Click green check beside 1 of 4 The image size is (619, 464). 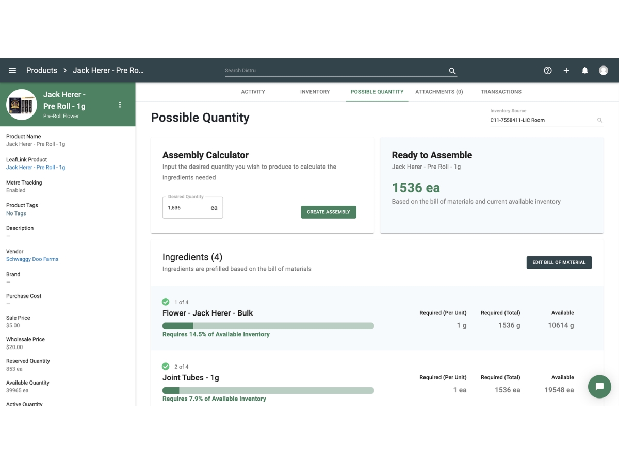tap(166, 302)
